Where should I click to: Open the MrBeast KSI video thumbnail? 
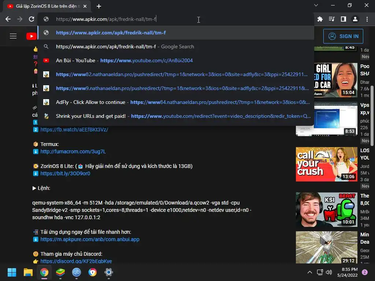[326, 210]
